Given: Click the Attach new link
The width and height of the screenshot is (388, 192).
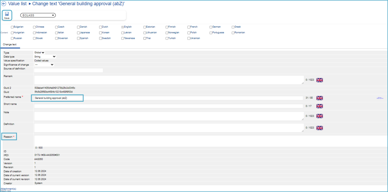Looking at the screenshot, I should [6, 191].
